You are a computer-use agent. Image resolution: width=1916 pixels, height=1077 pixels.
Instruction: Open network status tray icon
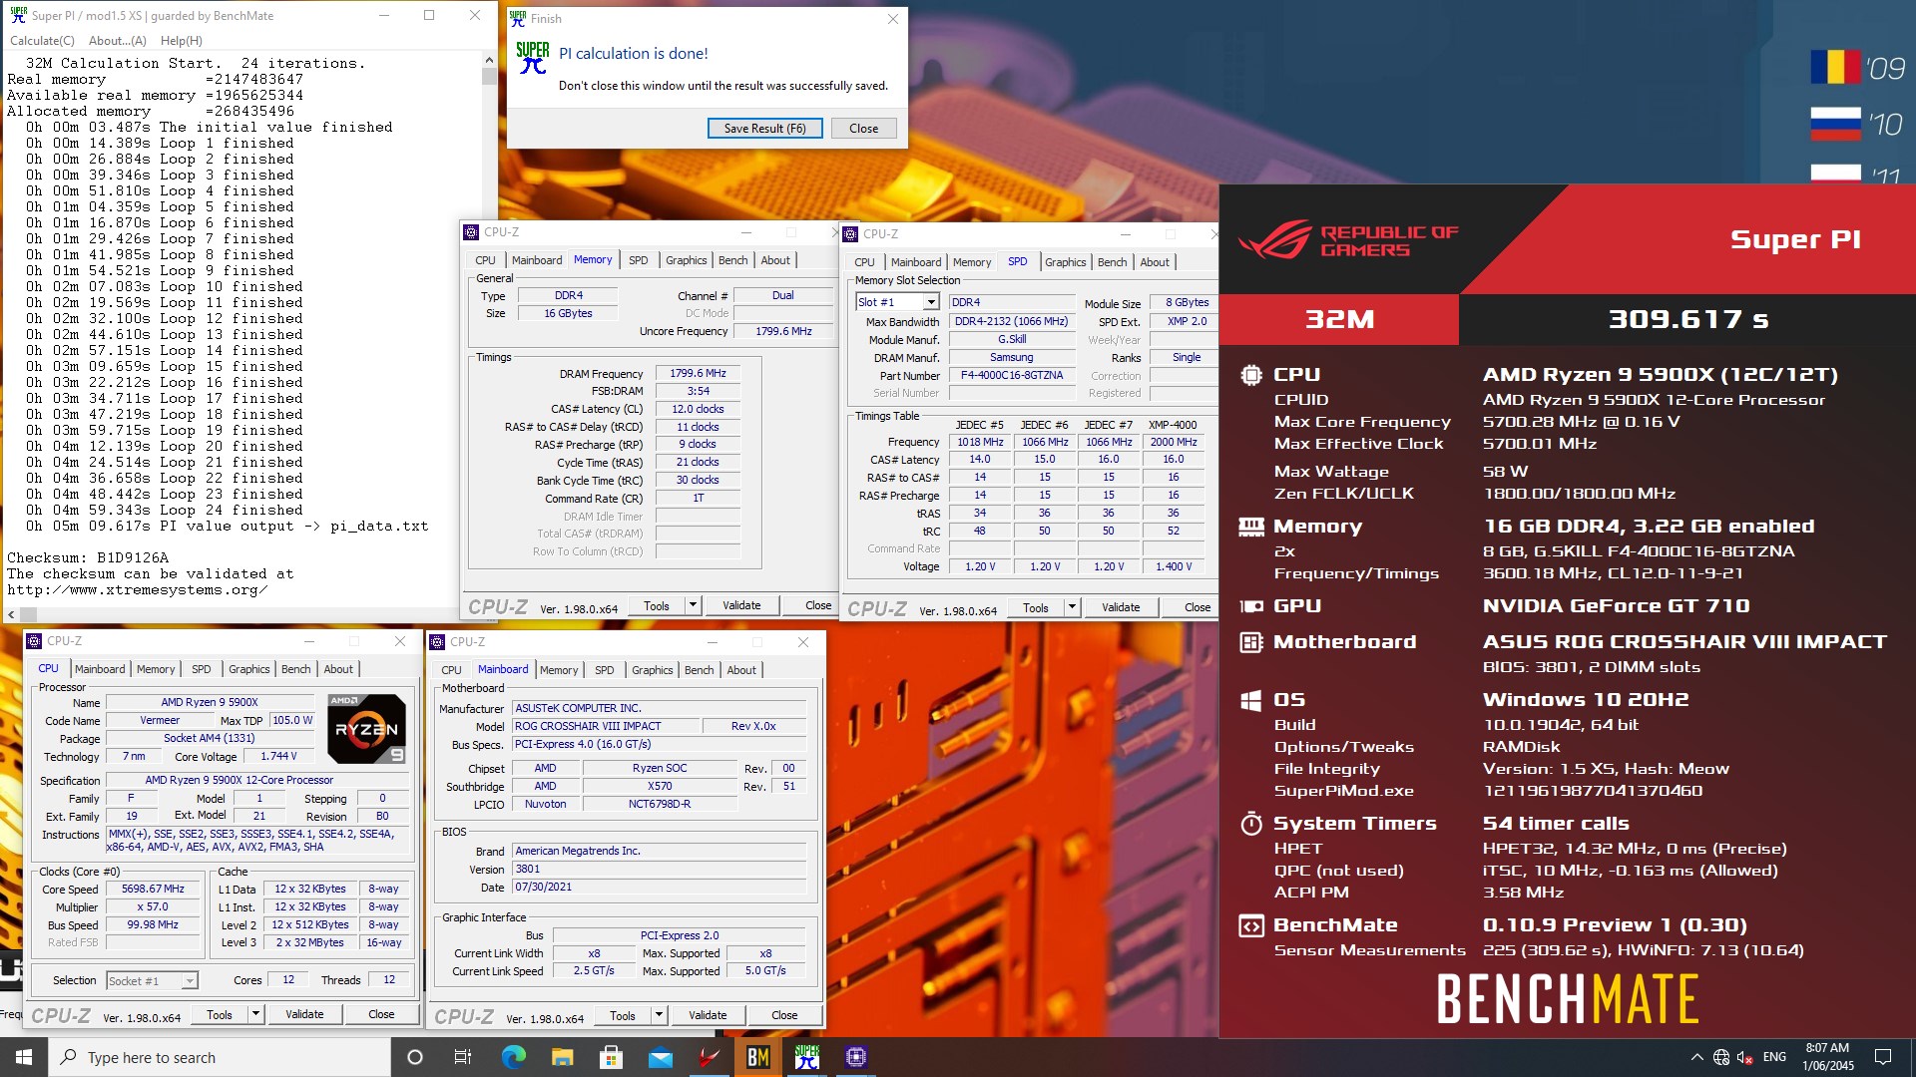tap(1721, 1057)
